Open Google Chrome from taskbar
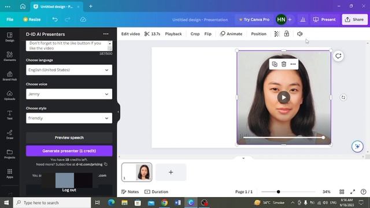 (x=164, y=203)
